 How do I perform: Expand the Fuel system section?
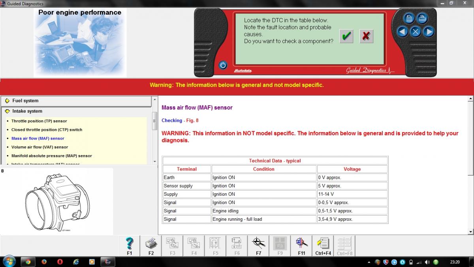[25, 101]
